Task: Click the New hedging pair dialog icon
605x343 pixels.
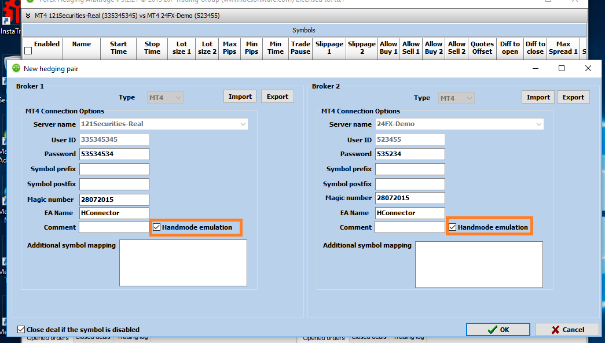Action: (16, 68)
